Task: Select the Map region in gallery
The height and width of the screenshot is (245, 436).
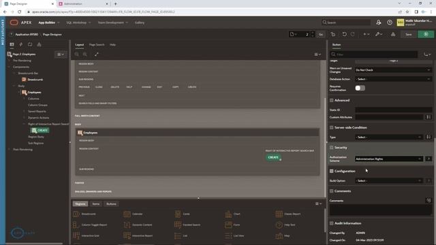Action: coord(283,235)
